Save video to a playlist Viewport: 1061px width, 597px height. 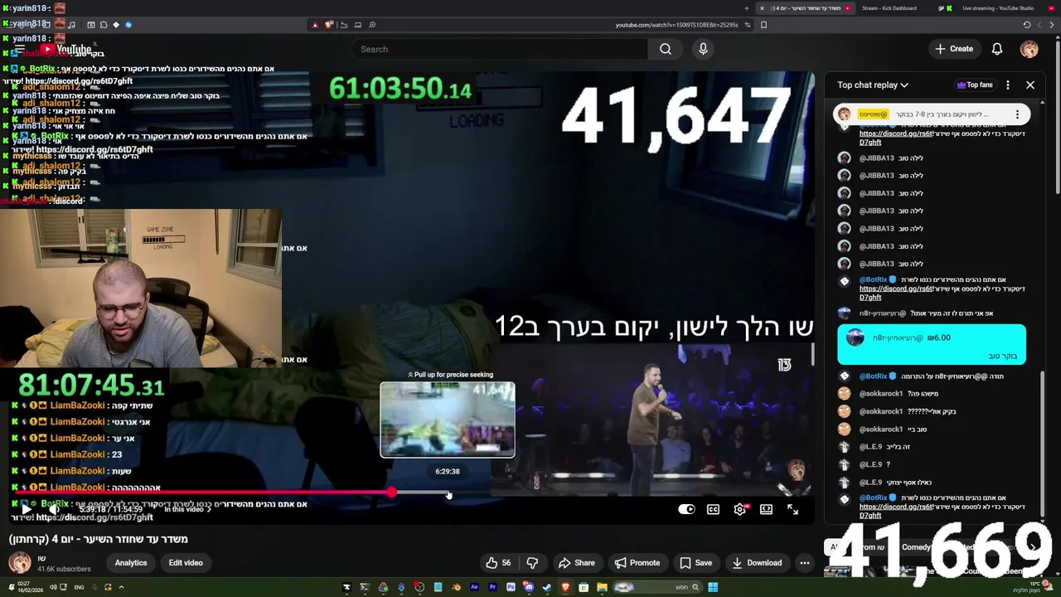[x=695, y=563]
